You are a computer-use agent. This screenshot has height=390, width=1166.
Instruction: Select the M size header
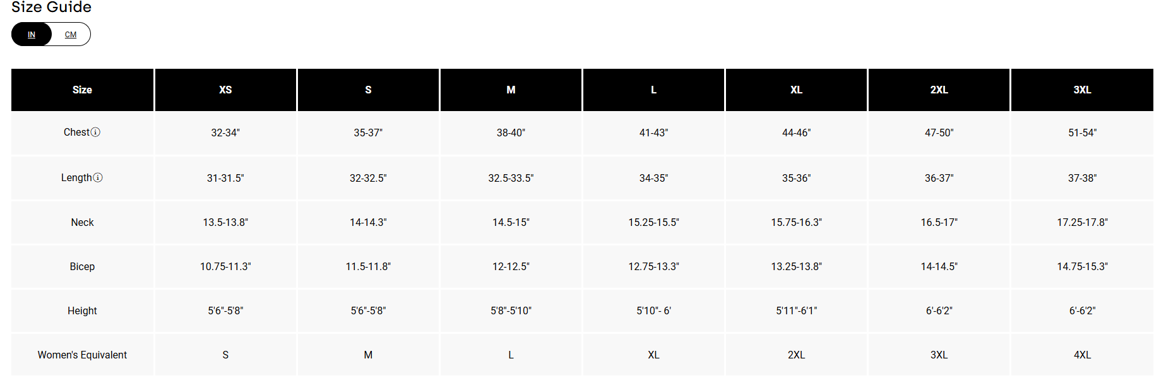coord(511,90)
